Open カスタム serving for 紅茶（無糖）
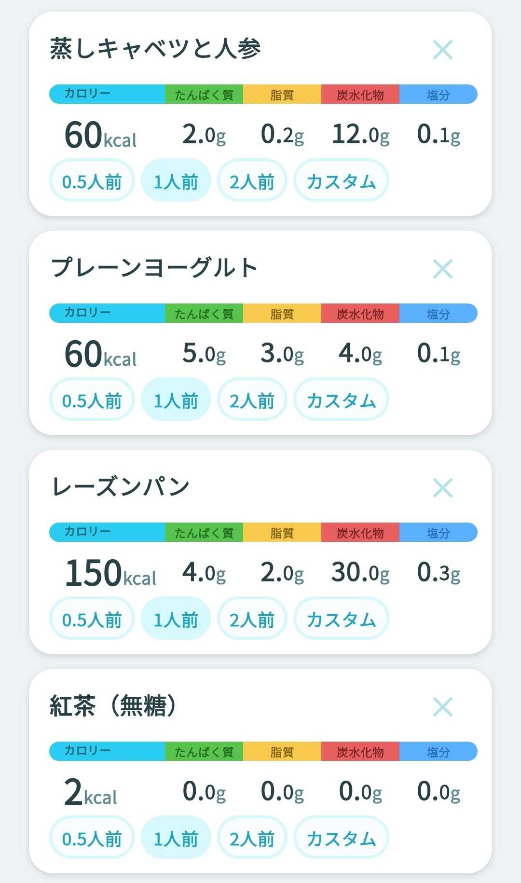The height and width of the screenshot is (883, 521). tap(341, 838)
